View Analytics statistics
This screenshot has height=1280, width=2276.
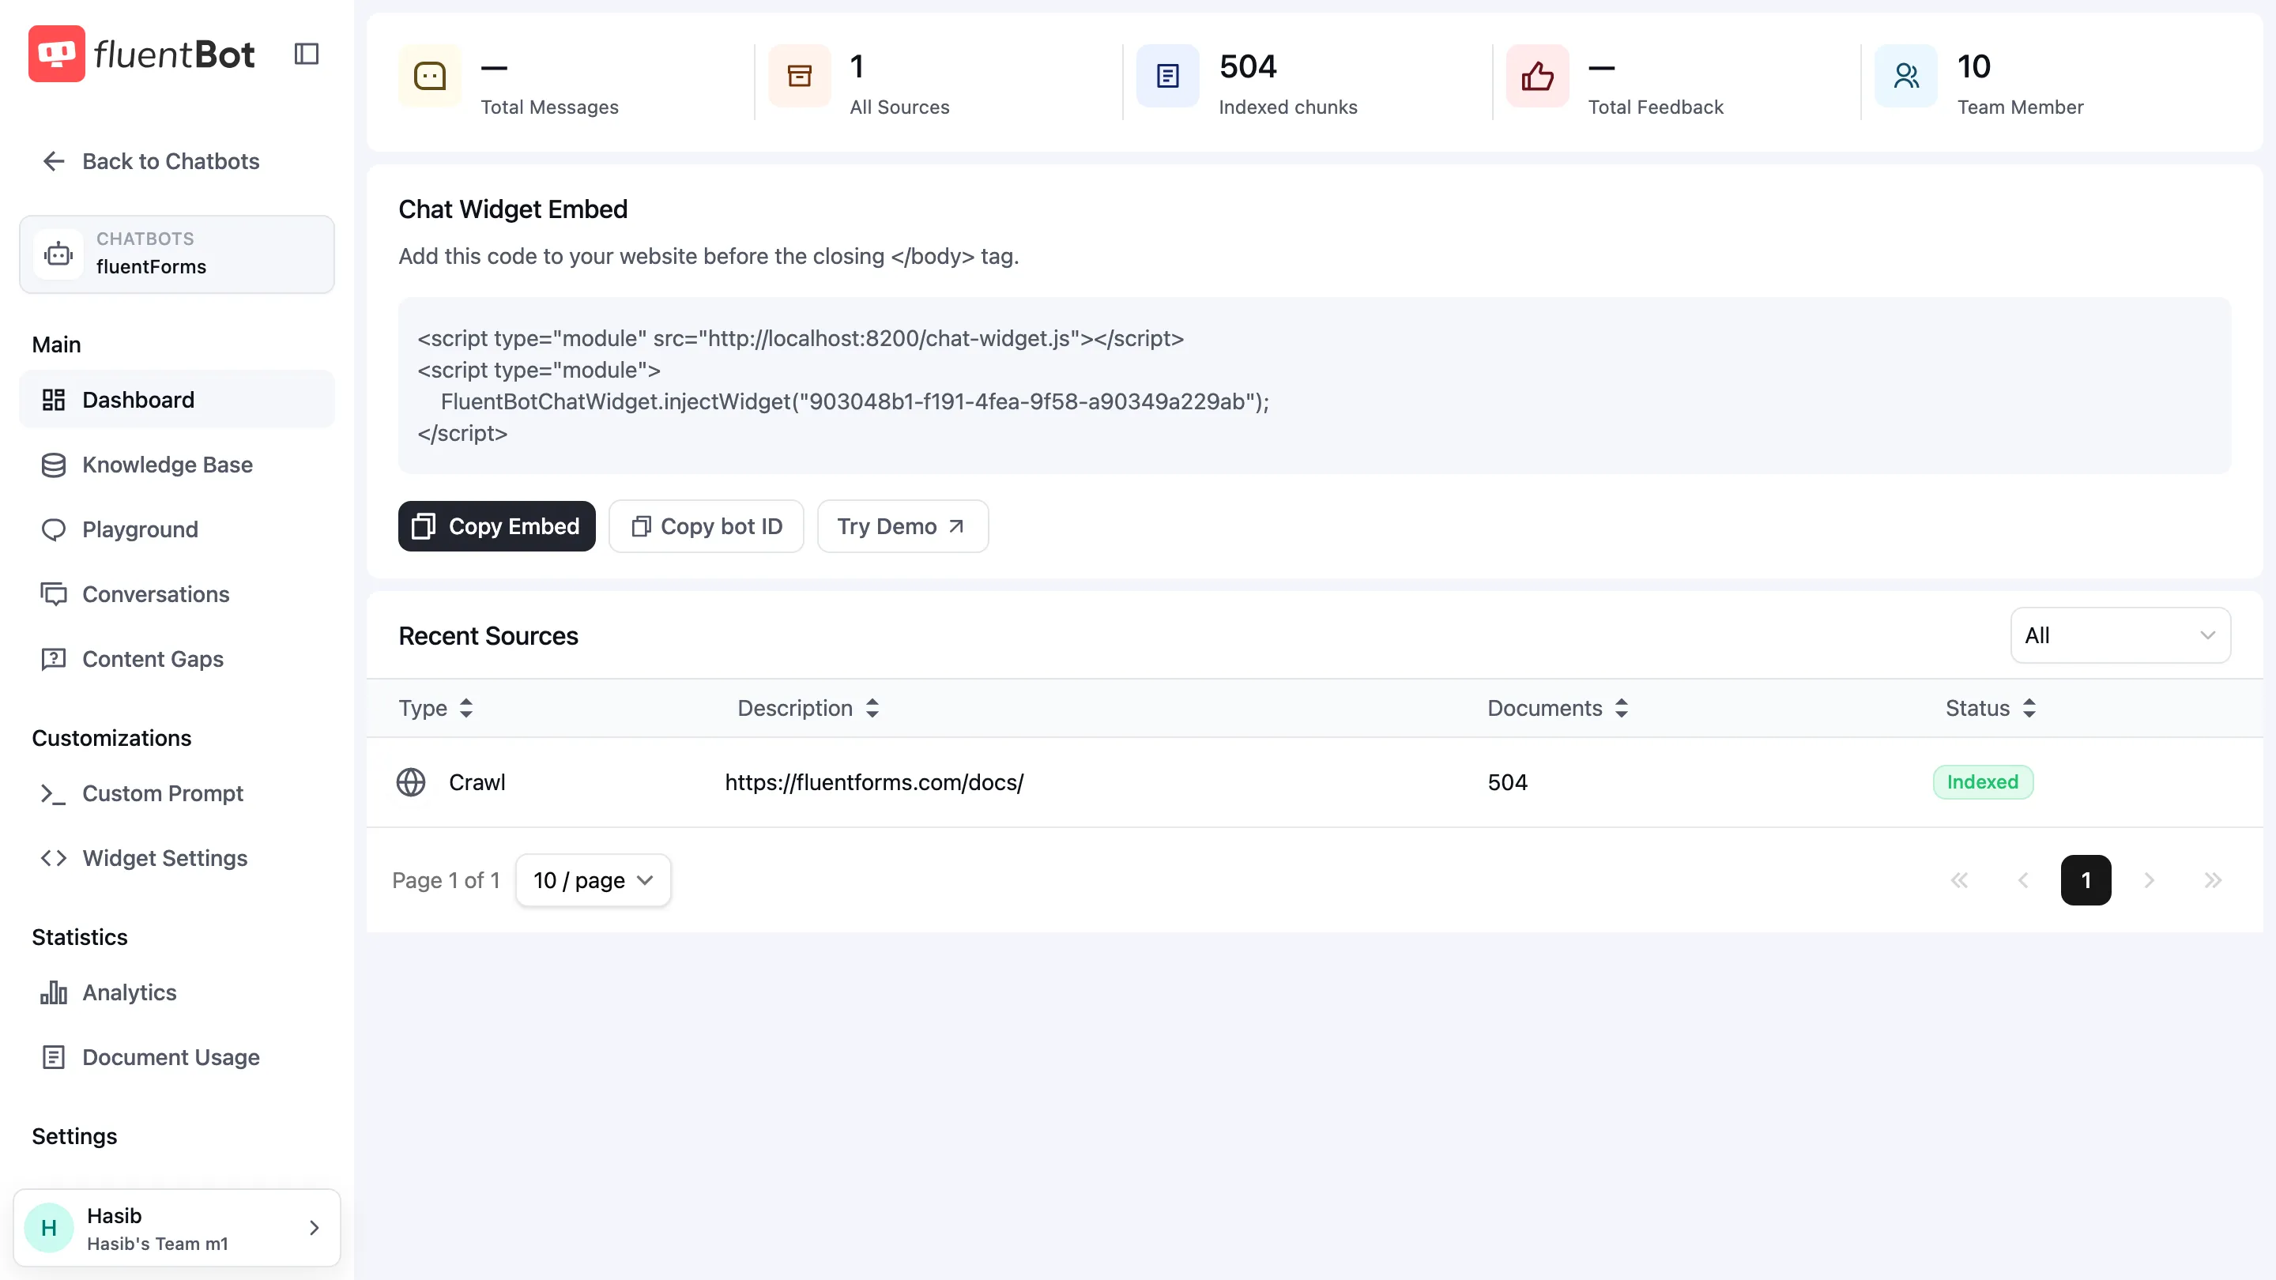(177, 992)
